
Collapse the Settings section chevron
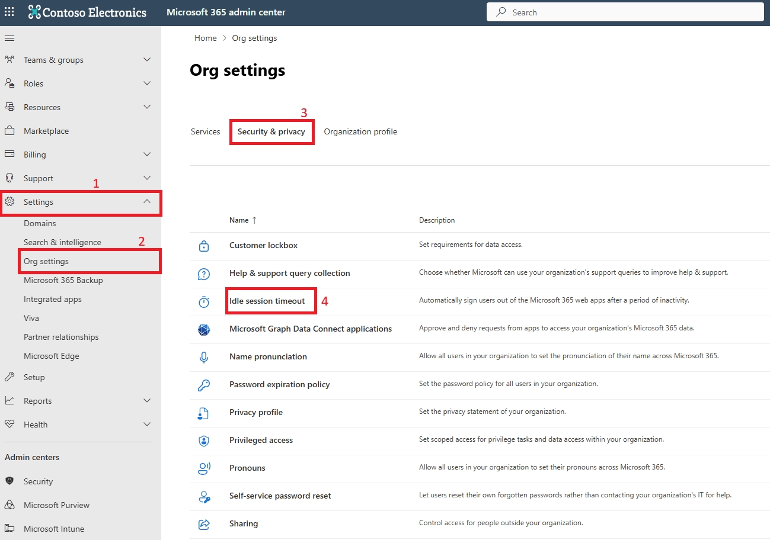(x=147, y=202)
